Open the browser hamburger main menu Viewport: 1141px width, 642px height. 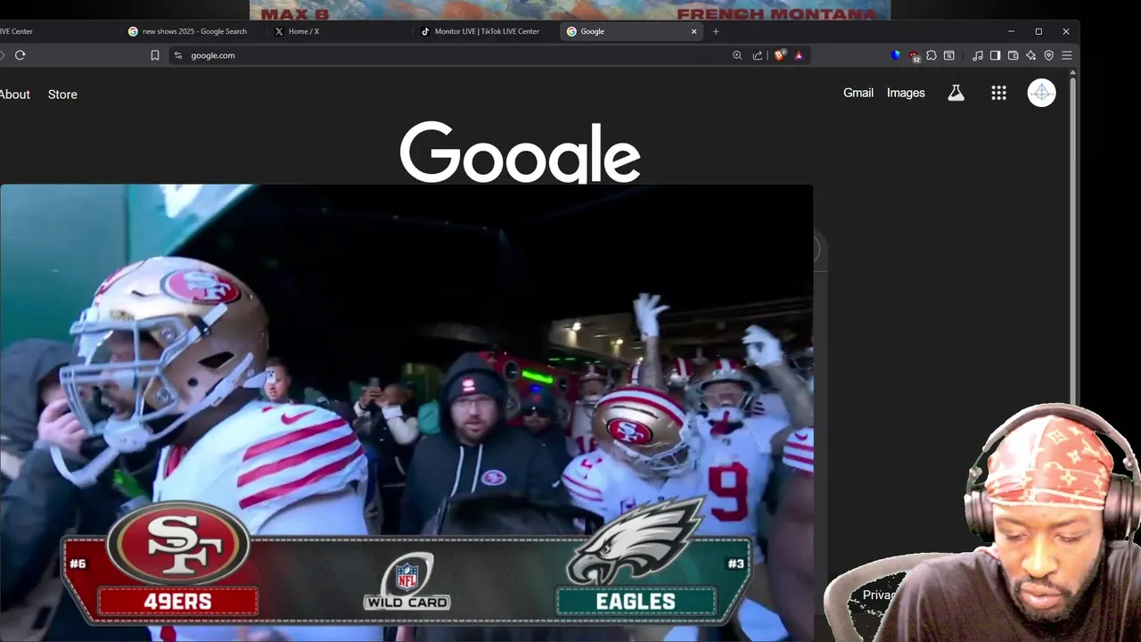[x=1067, y=55]
